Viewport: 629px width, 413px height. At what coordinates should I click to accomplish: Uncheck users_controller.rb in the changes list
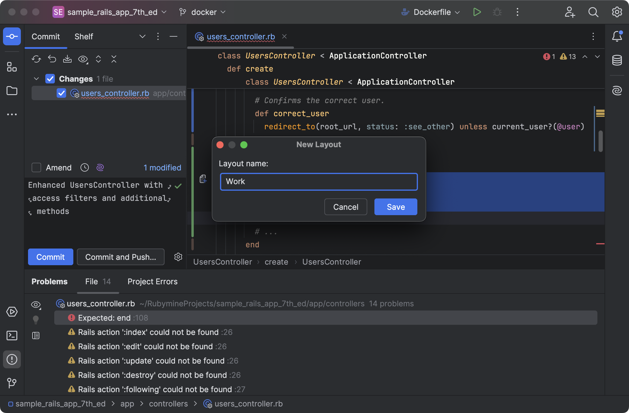tap(61, 93)
